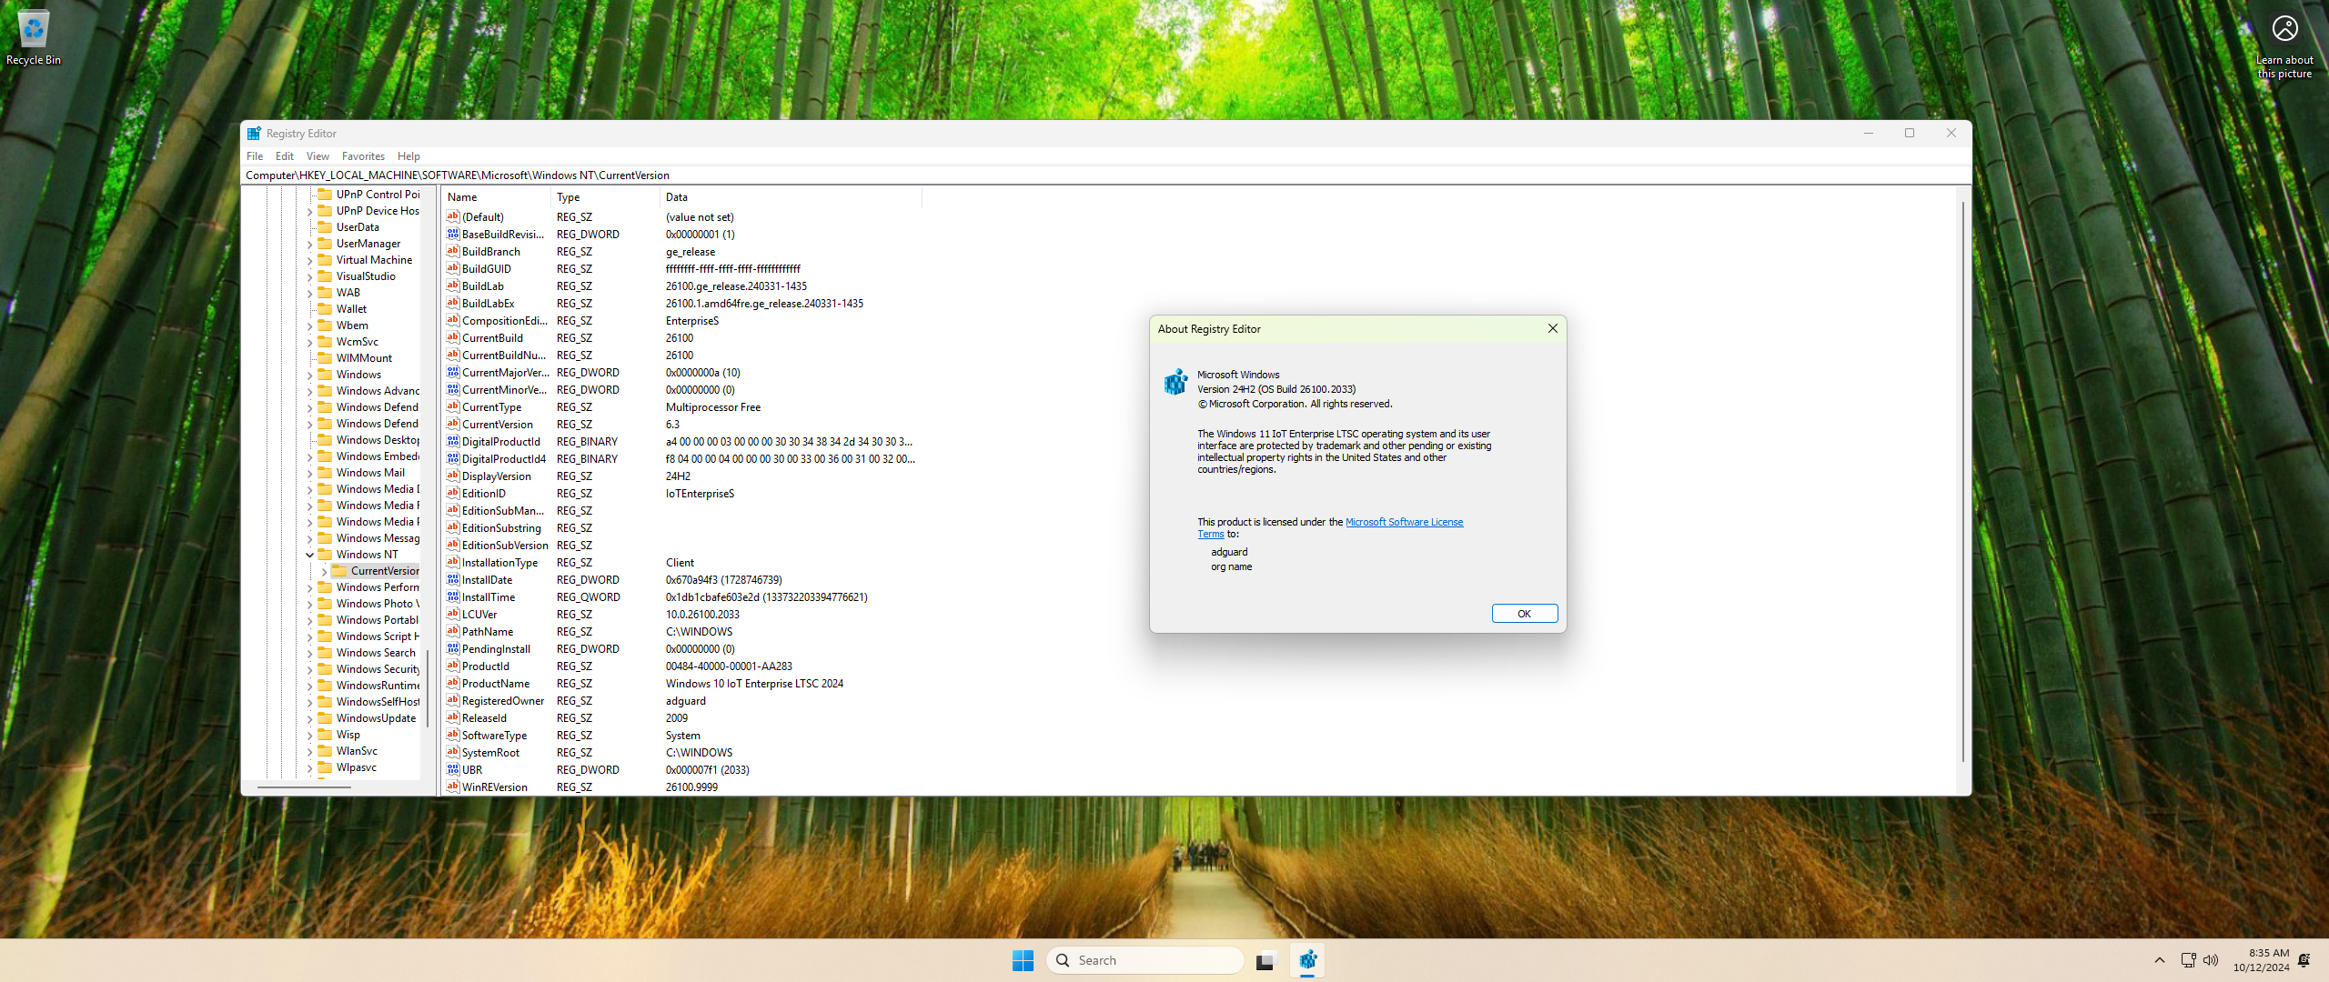Expand the UserManager tree node
Viewport: 2329px width, 982px height.
[x=309, y=244]
